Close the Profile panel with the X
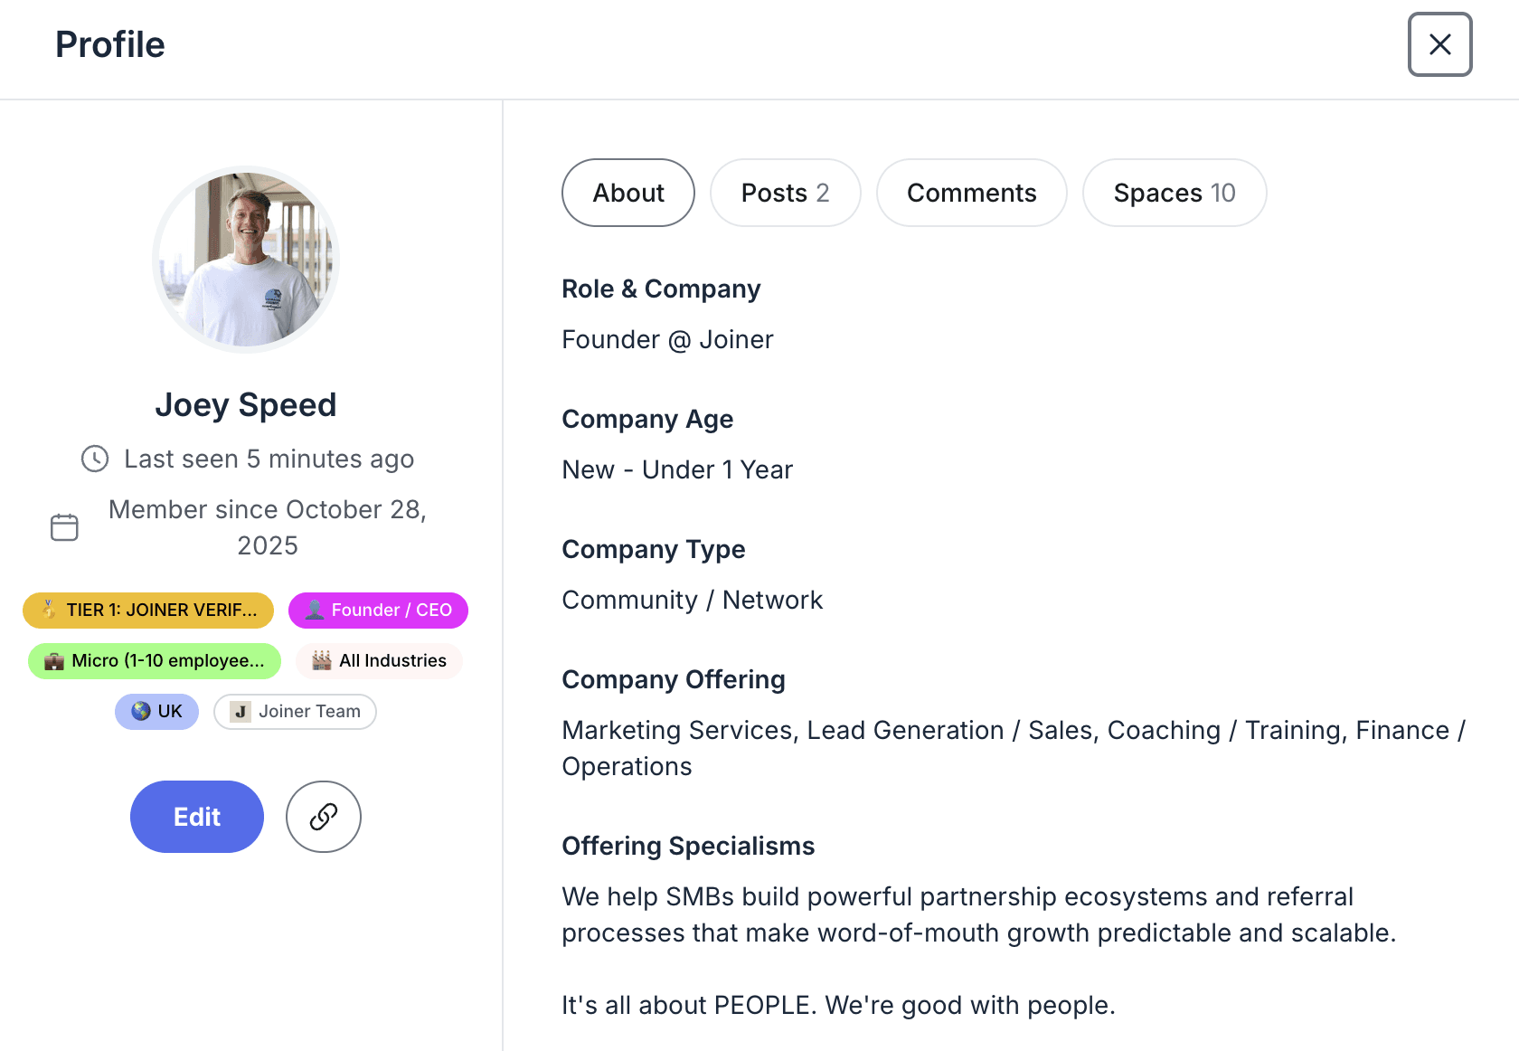 [1439, 44]
